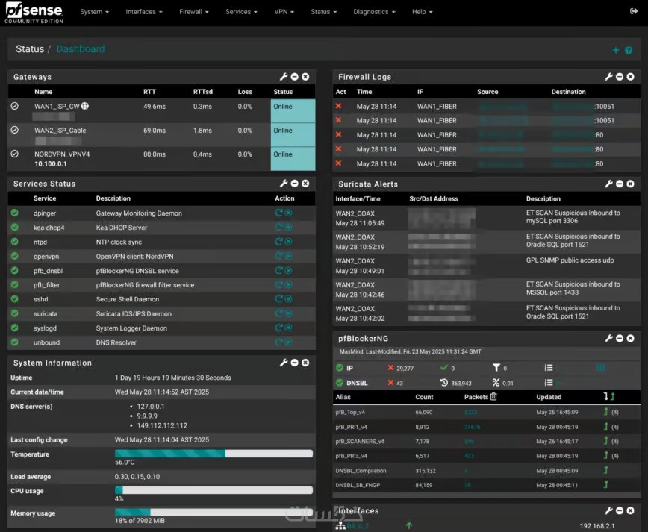Click the block icon on first firewall log
The image size is (648, 532).
tap(338, 106)
